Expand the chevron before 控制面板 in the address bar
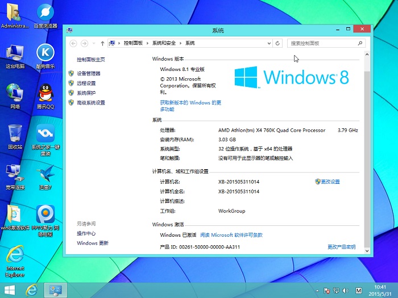This screenshot has width=398, height=298. pos(119,43)
